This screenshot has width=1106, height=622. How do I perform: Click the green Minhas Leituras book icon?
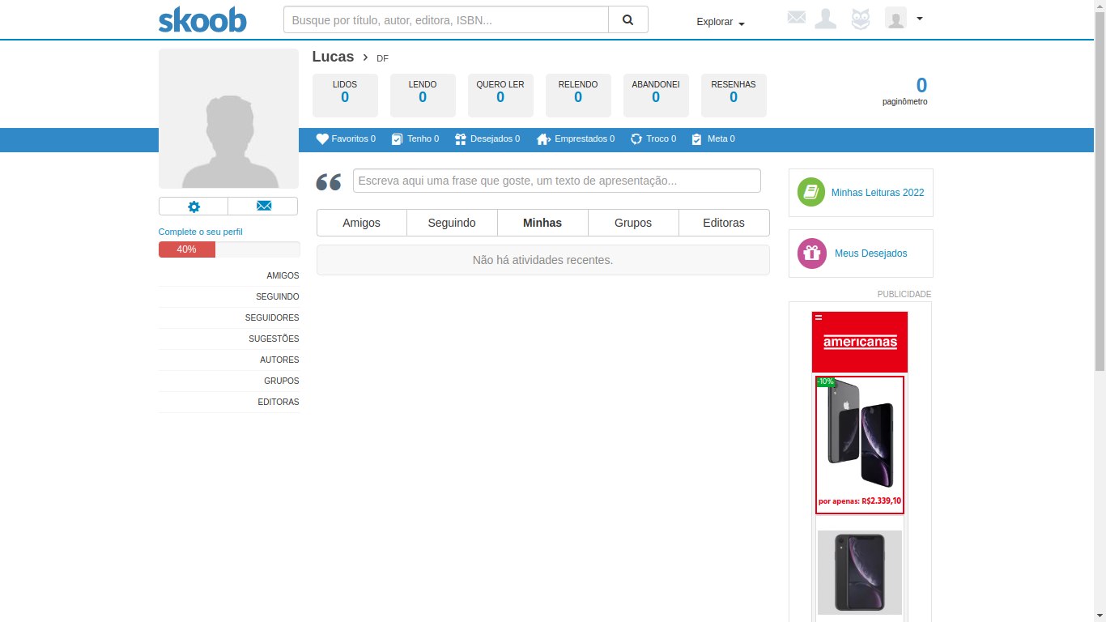pos(811,192)
